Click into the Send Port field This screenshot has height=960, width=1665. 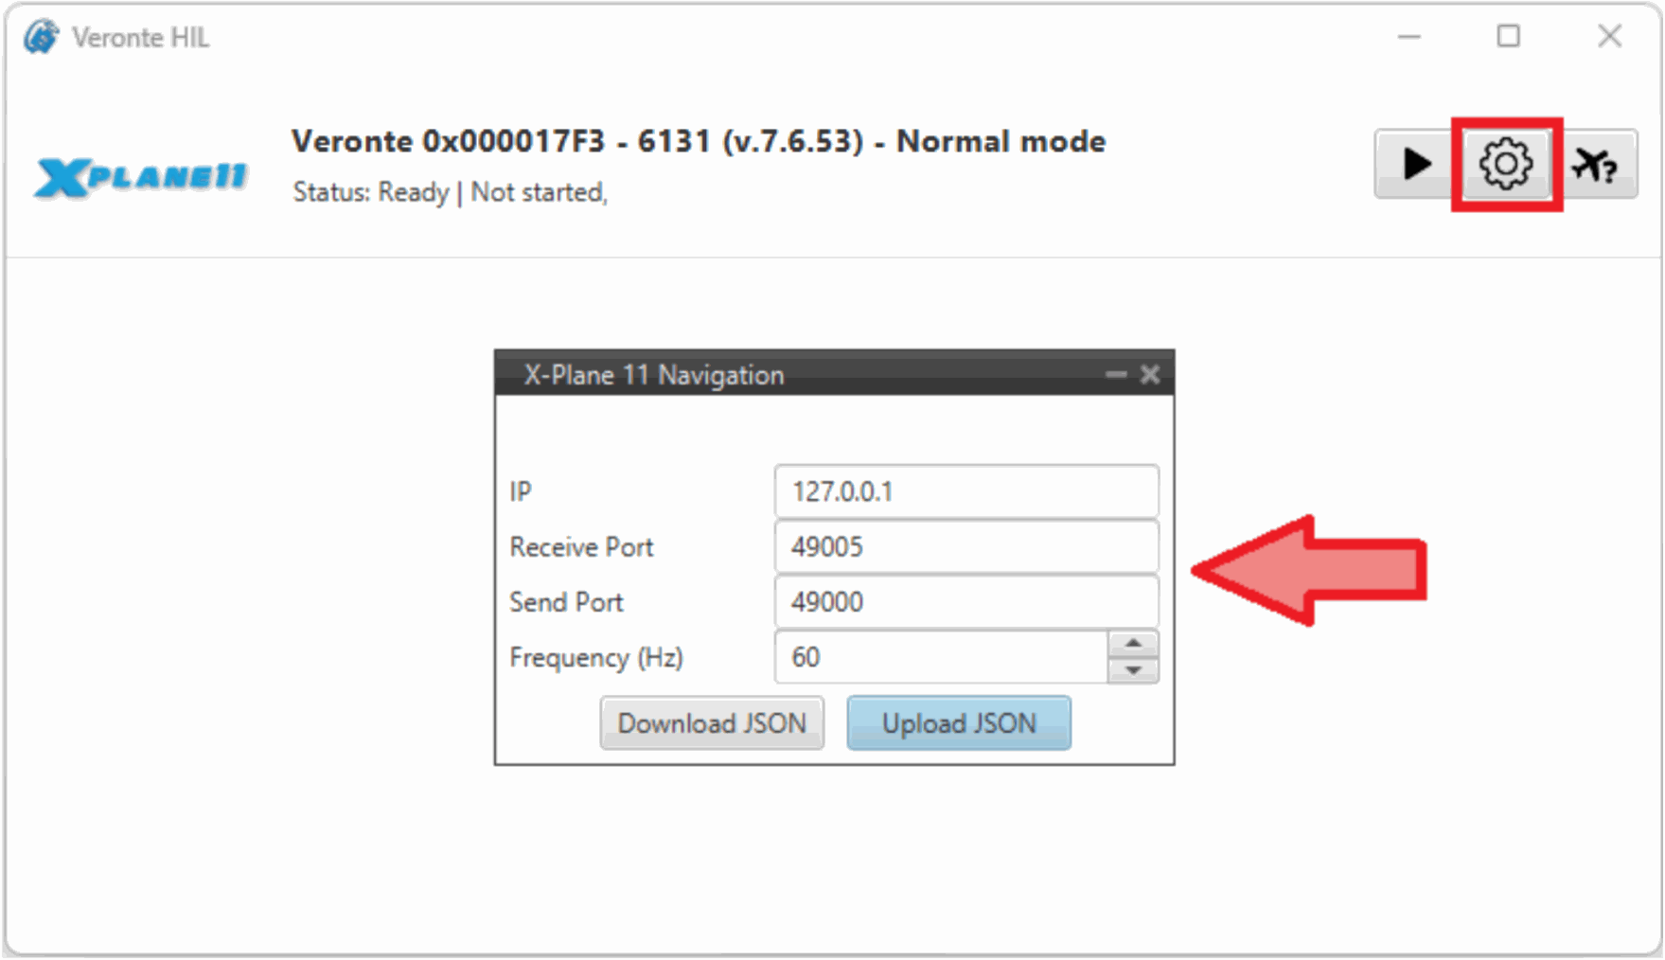965,601
